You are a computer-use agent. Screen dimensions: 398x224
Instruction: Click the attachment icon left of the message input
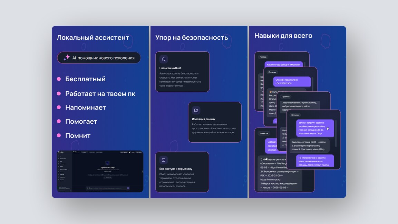coord(87,188)
